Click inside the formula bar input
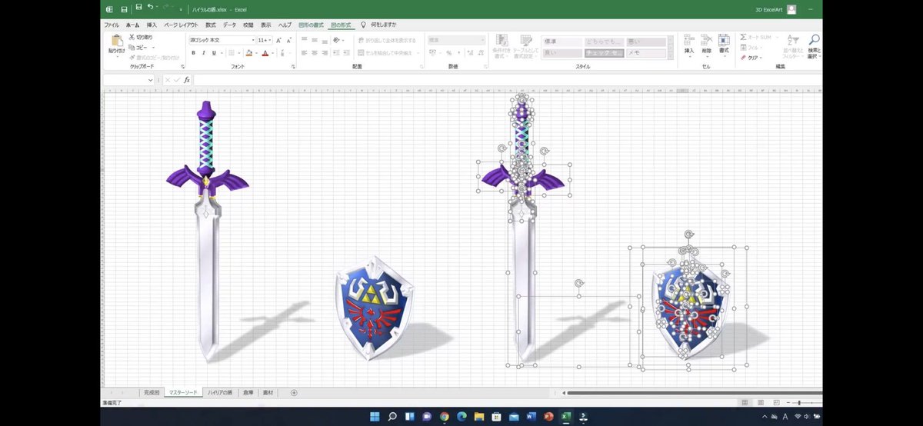 click(506, 80)
